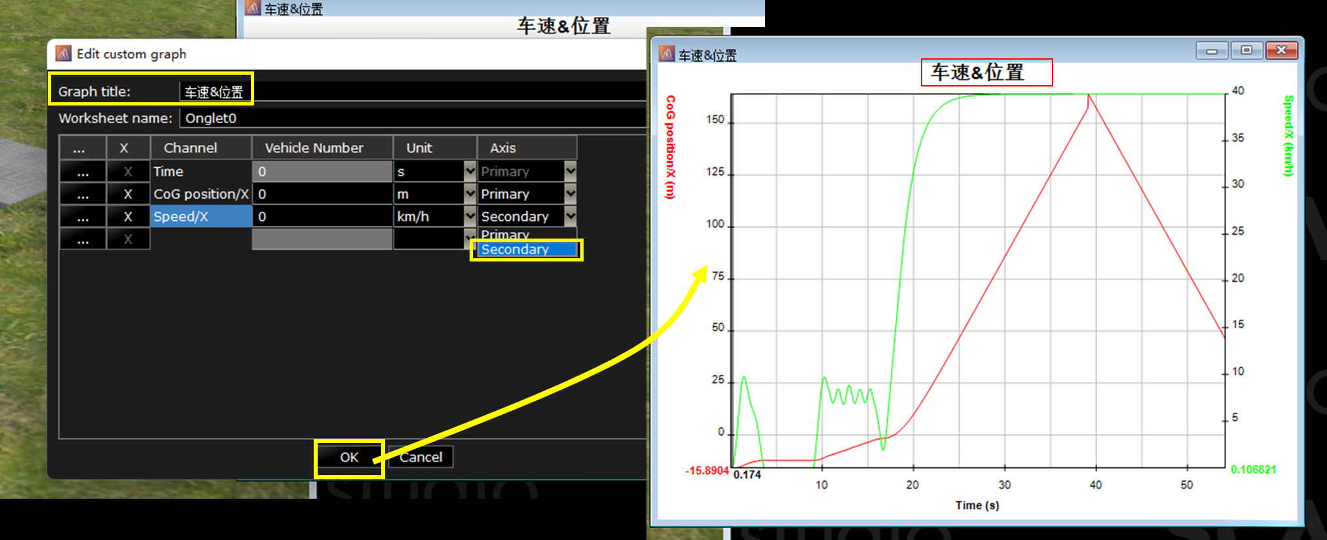Click the Vehicle Number cell in the Time row

[x=322, y=172]
